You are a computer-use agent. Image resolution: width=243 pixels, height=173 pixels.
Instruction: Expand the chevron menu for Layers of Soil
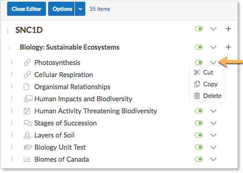tap(213, 135)
